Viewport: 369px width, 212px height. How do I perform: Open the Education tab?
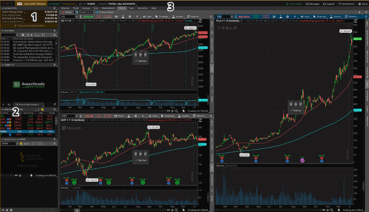143,8
